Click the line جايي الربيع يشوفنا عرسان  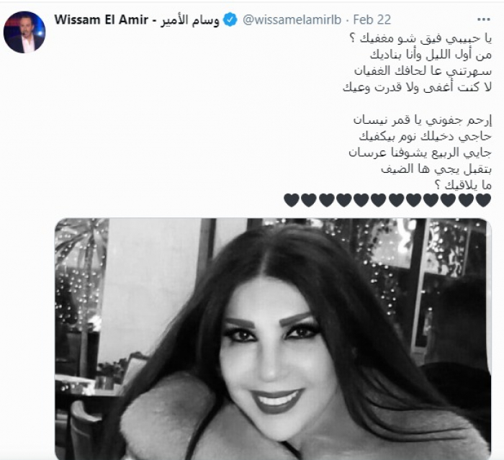point(420,153)
